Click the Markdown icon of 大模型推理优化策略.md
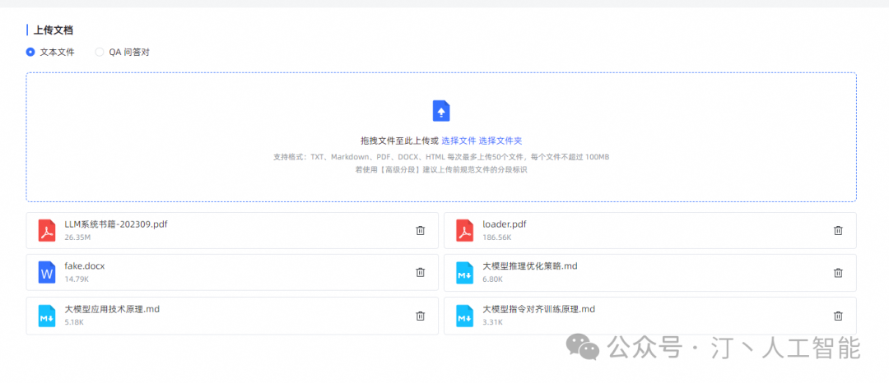Image resolution: width=889 pixels, height=383 pixels. [465, 272]
